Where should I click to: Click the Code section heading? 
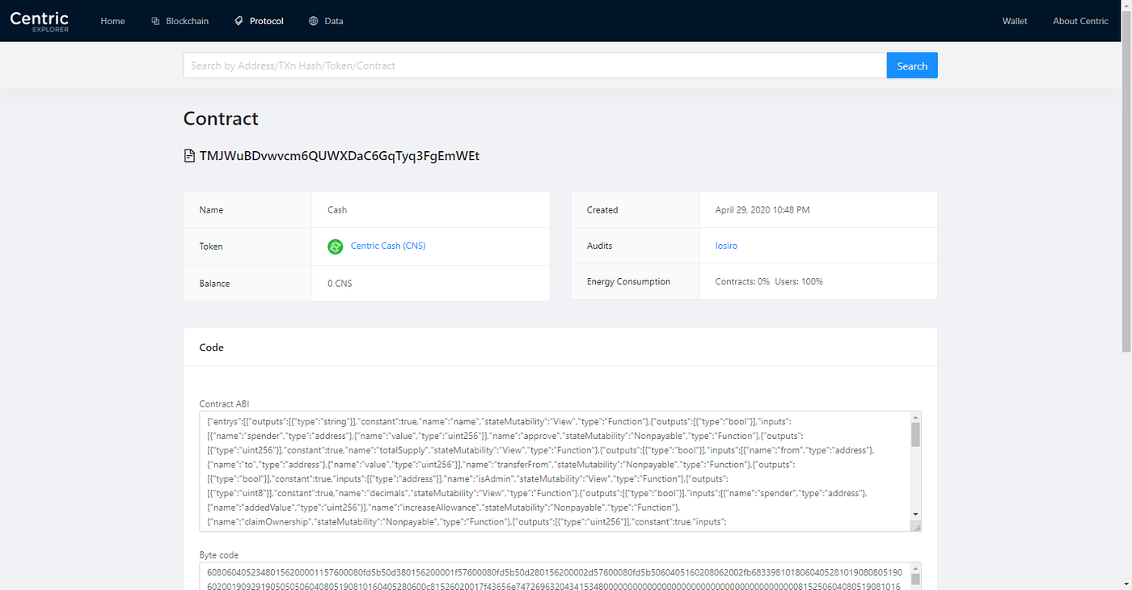click(212, 348)
